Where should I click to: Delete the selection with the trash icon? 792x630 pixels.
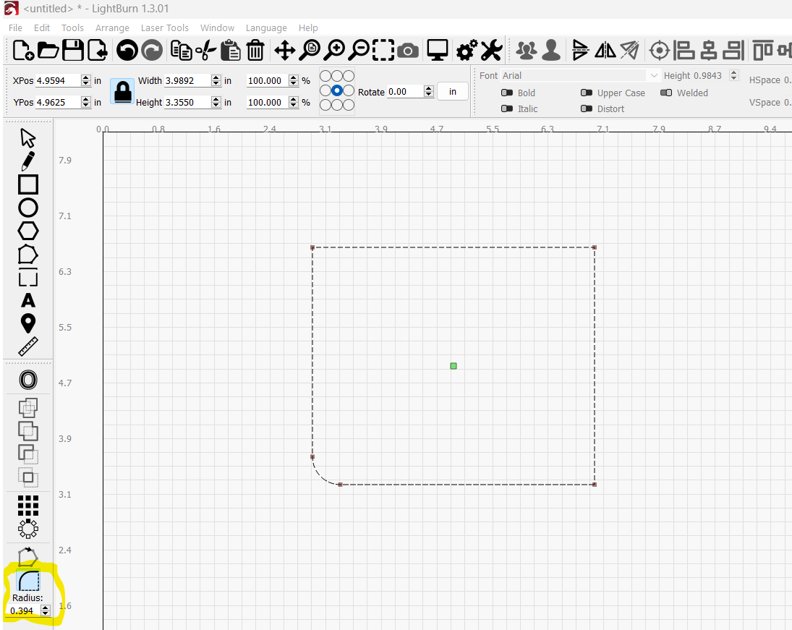point(255,51)
